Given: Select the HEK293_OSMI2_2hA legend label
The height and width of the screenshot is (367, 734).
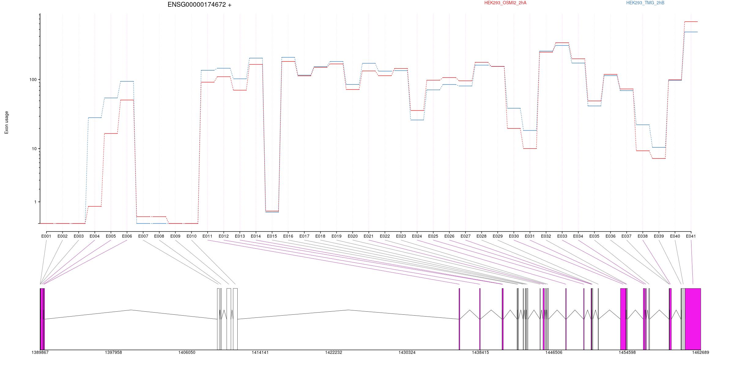Looking at the screenshot, I should pyautogui.click(x=505, y=3).
